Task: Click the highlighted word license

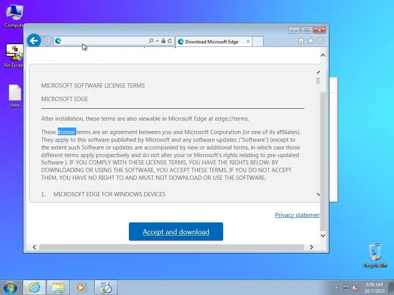Action: pyautogui.click(x=67, y=132)
